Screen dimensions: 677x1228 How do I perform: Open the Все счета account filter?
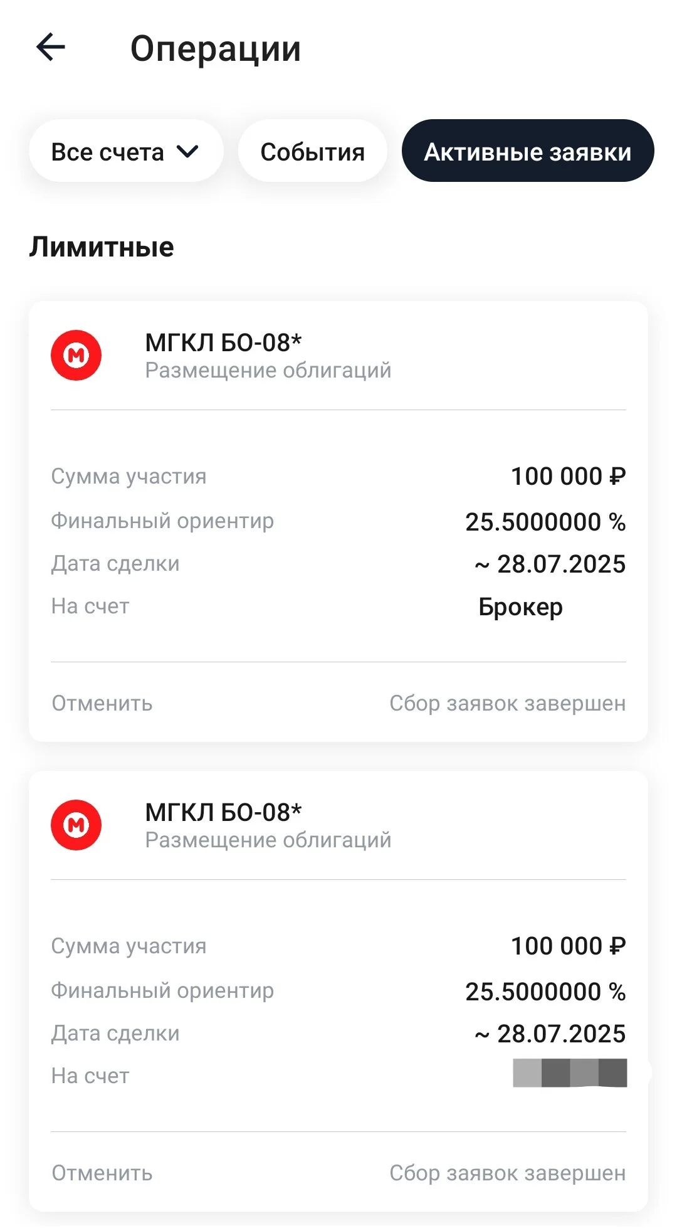[x=126, y=151]
